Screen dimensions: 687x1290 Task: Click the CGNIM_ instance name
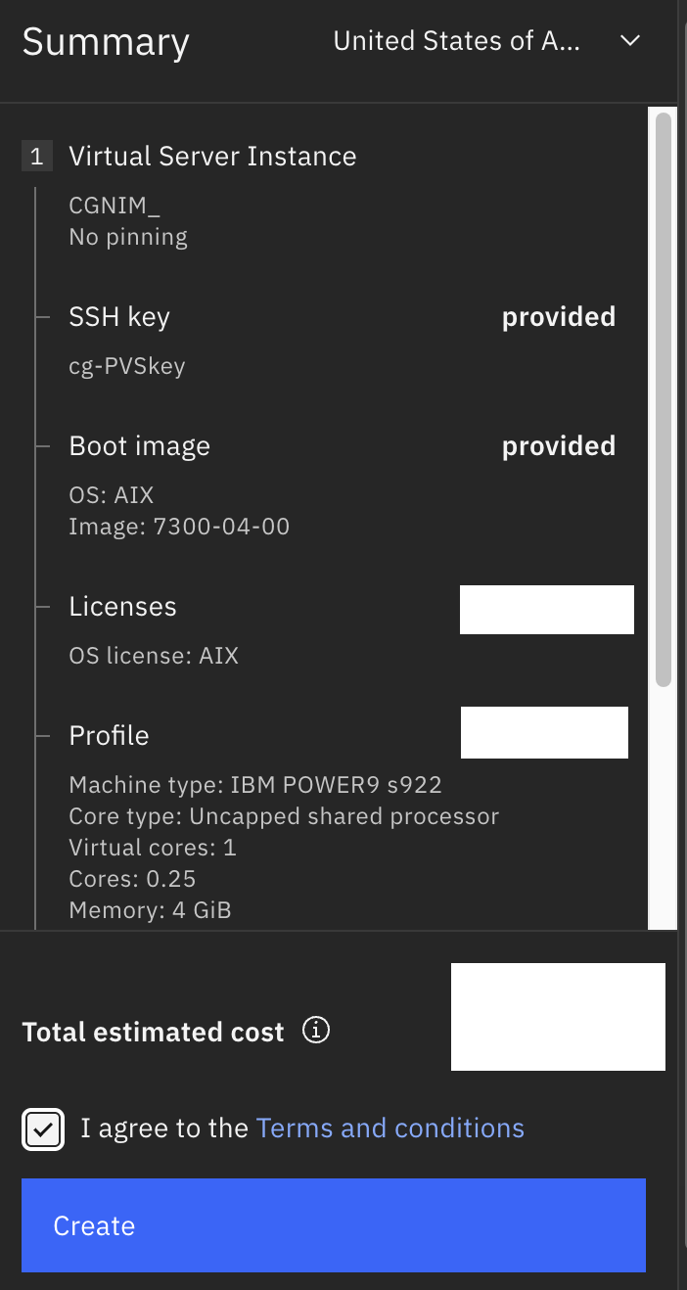click(x=114, y=206)
